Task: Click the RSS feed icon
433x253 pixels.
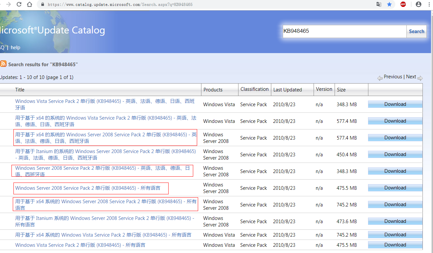Action: 3,64
